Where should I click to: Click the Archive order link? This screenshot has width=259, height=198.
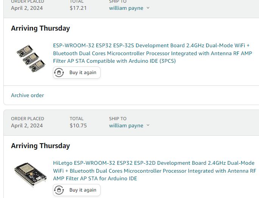27,95
